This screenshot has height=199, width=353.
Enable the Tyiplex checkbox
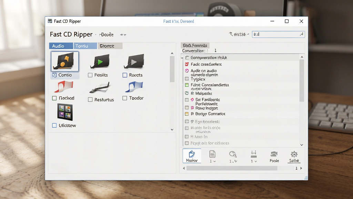pyautogui.click(x=186, y=79)
